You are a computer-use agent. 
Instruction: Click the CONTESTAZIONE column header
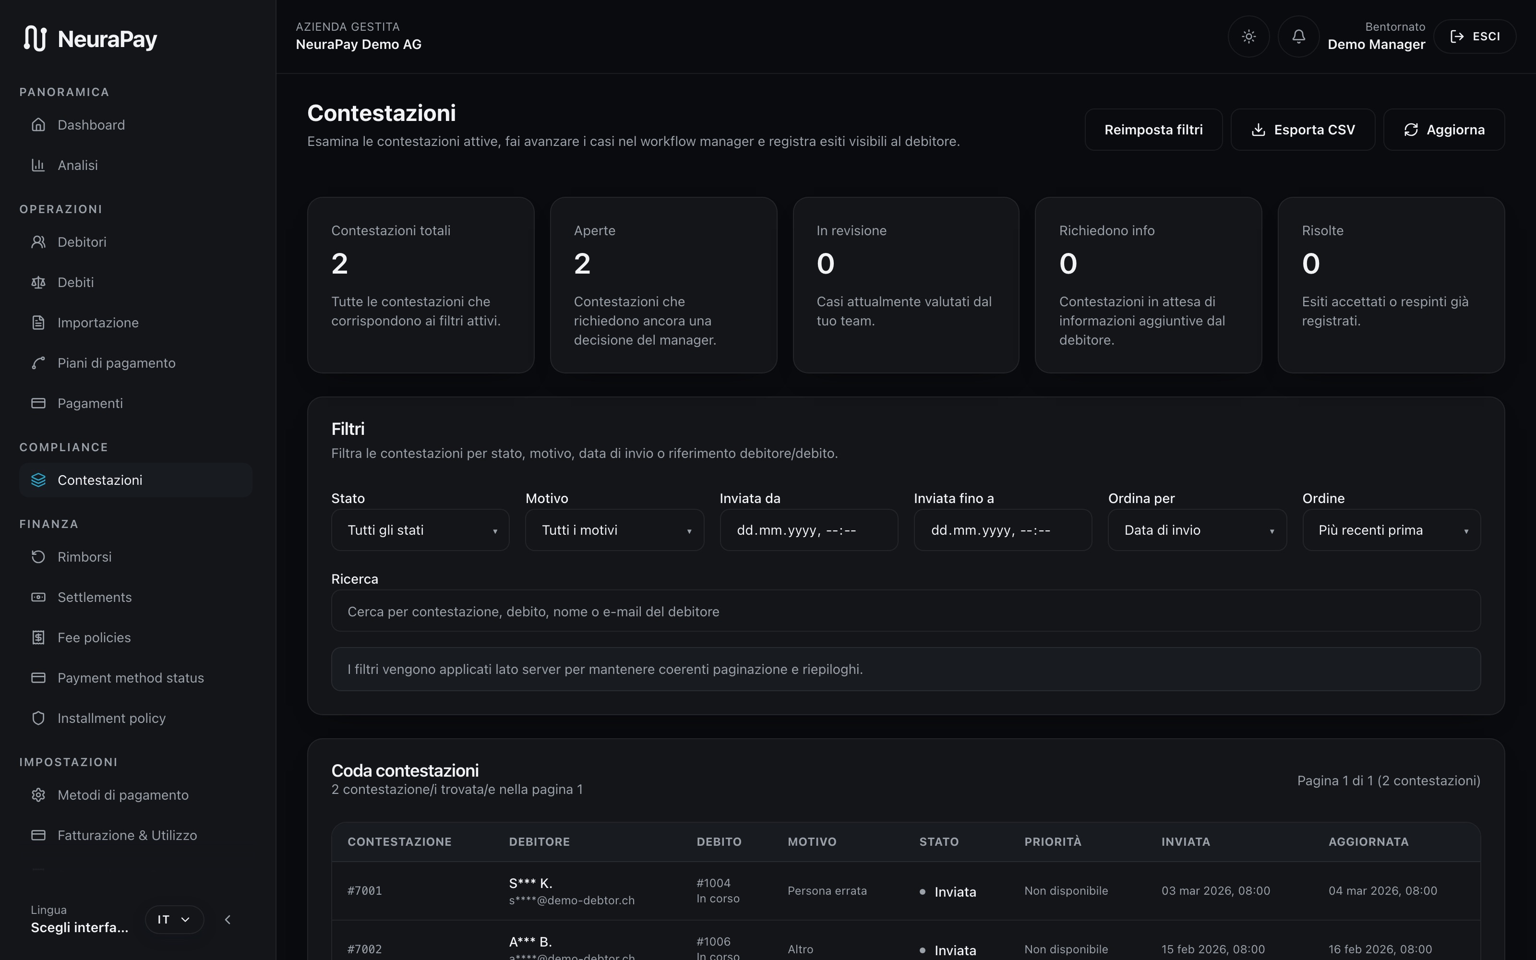pyautogui.click(x=399, y=842)
